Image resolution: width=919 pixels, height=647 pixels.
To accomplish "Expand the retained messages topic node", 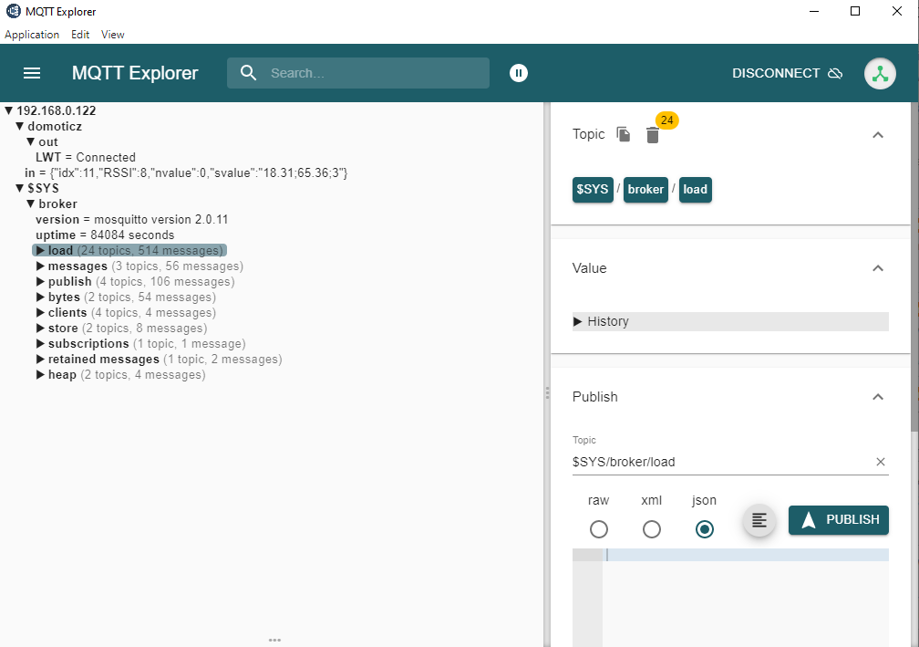I will (40, 359).
